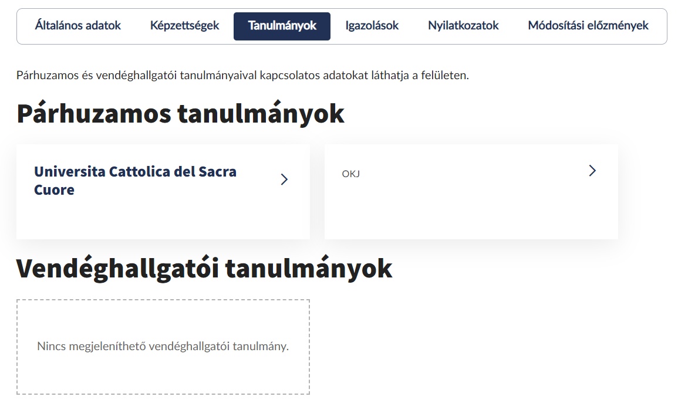Viewport: 678px width, 410px height.
Task: Open the Nyilatkozatok tab
Action: point(463,26)
